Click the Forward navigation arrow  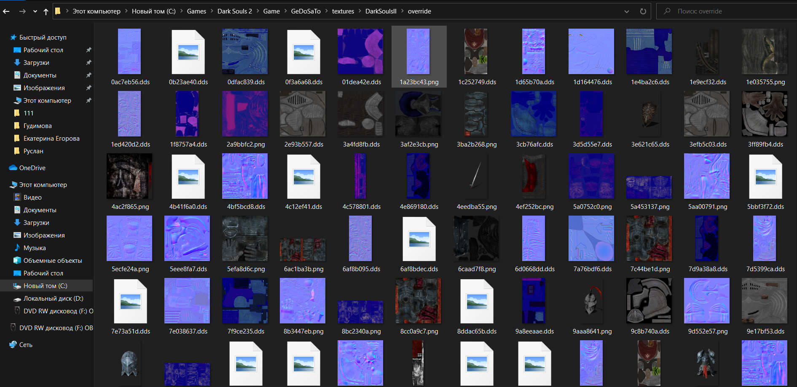(x=22, y=11)
